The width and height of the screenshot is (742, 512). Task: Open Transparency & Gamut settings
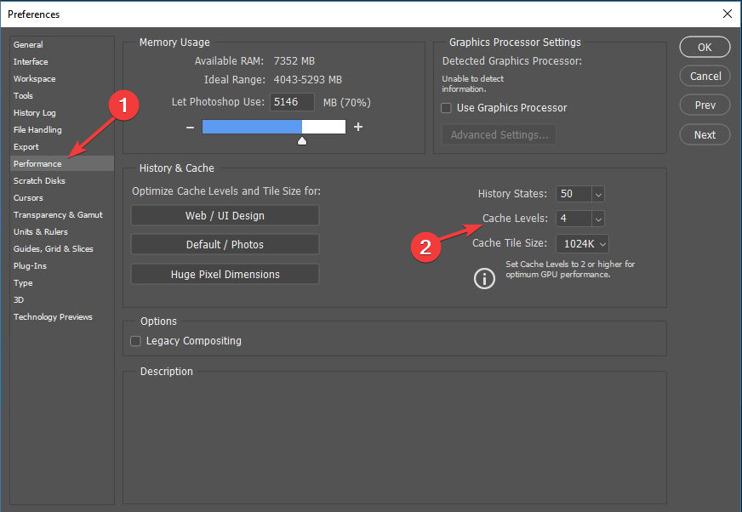click(58, 215)
